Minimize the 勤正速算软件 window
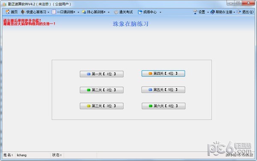This screenshot has width=257, height=161. click(231, 3)
